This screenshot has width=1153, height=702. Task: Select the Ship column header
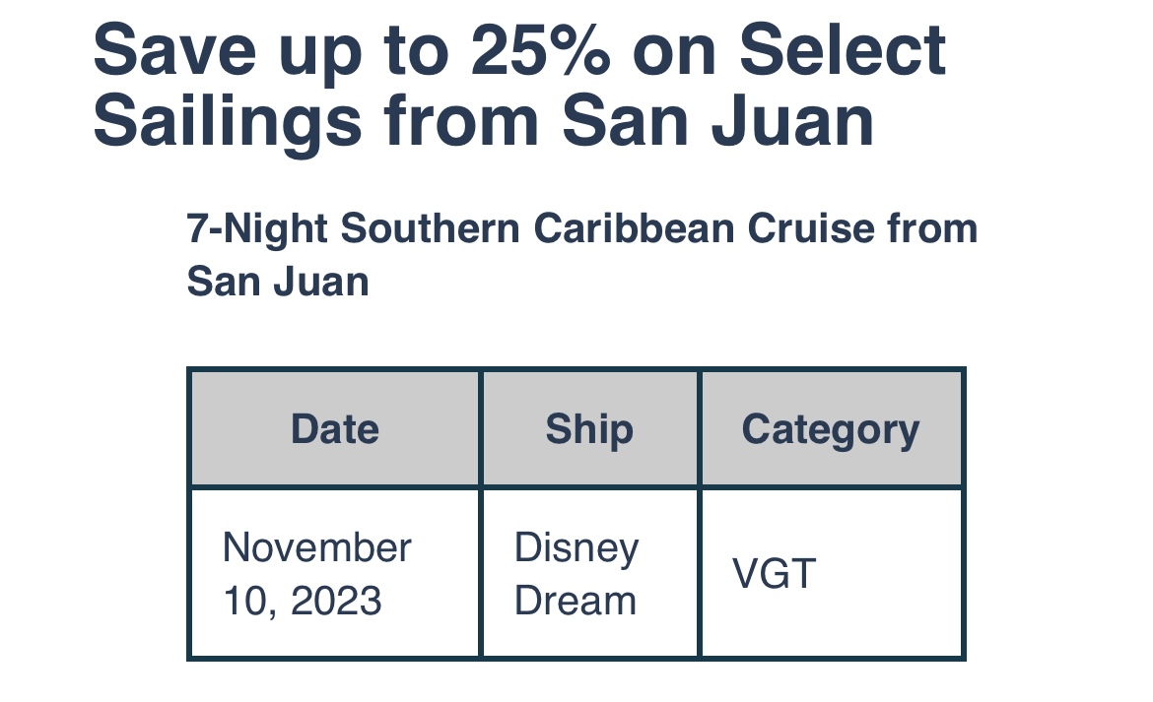tap(589, 429)
